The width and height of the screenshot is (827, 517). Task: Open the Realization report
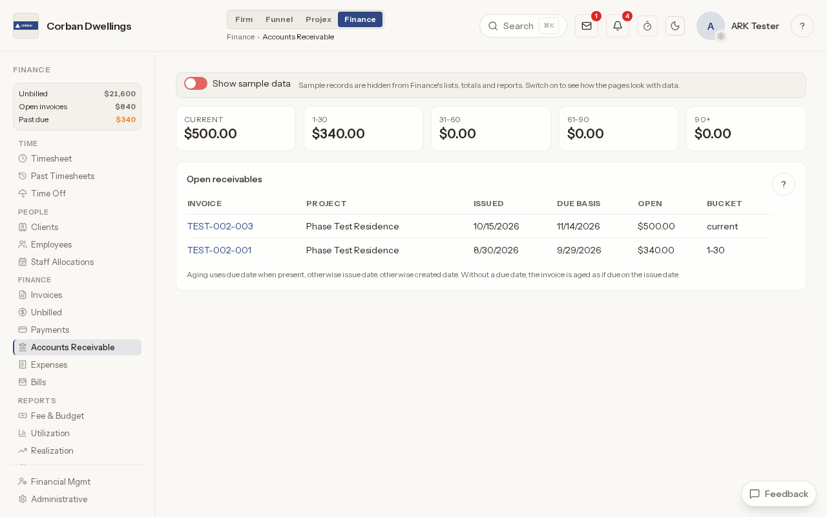click(77, 450)
